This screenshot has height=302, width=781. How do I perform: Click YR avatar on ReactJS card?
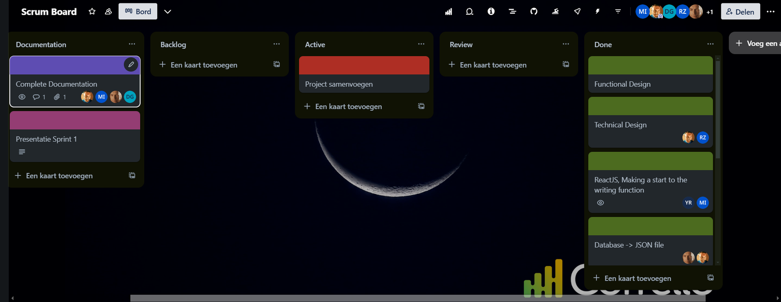pyautogui.click(x=688, y=202)
